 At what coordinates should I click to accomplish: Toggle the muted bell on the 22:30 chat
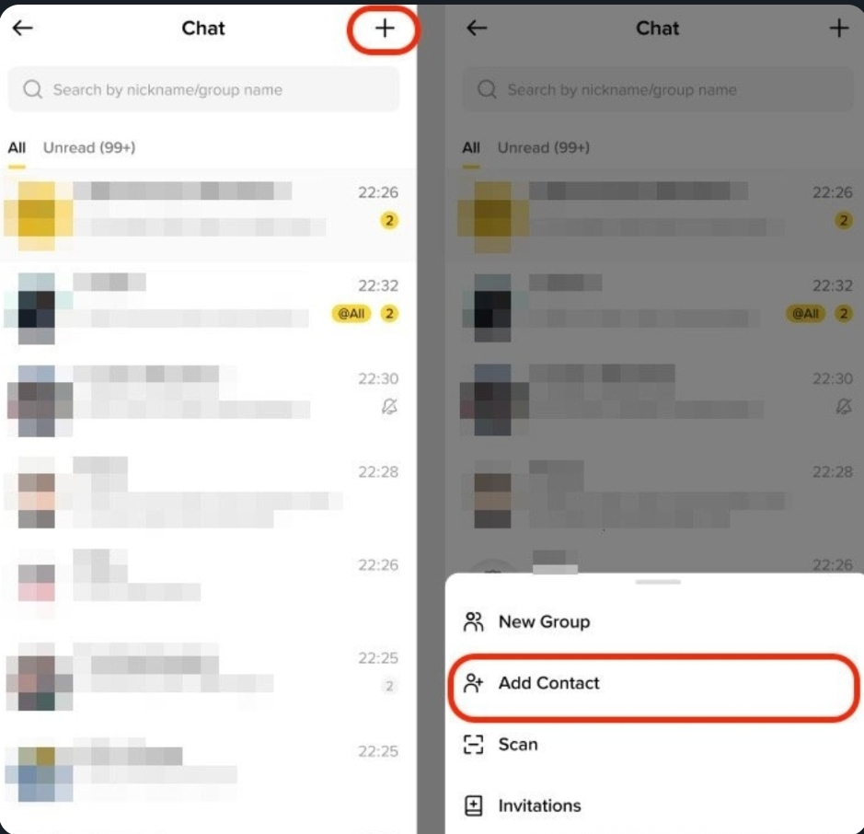[x=389, y=407]
